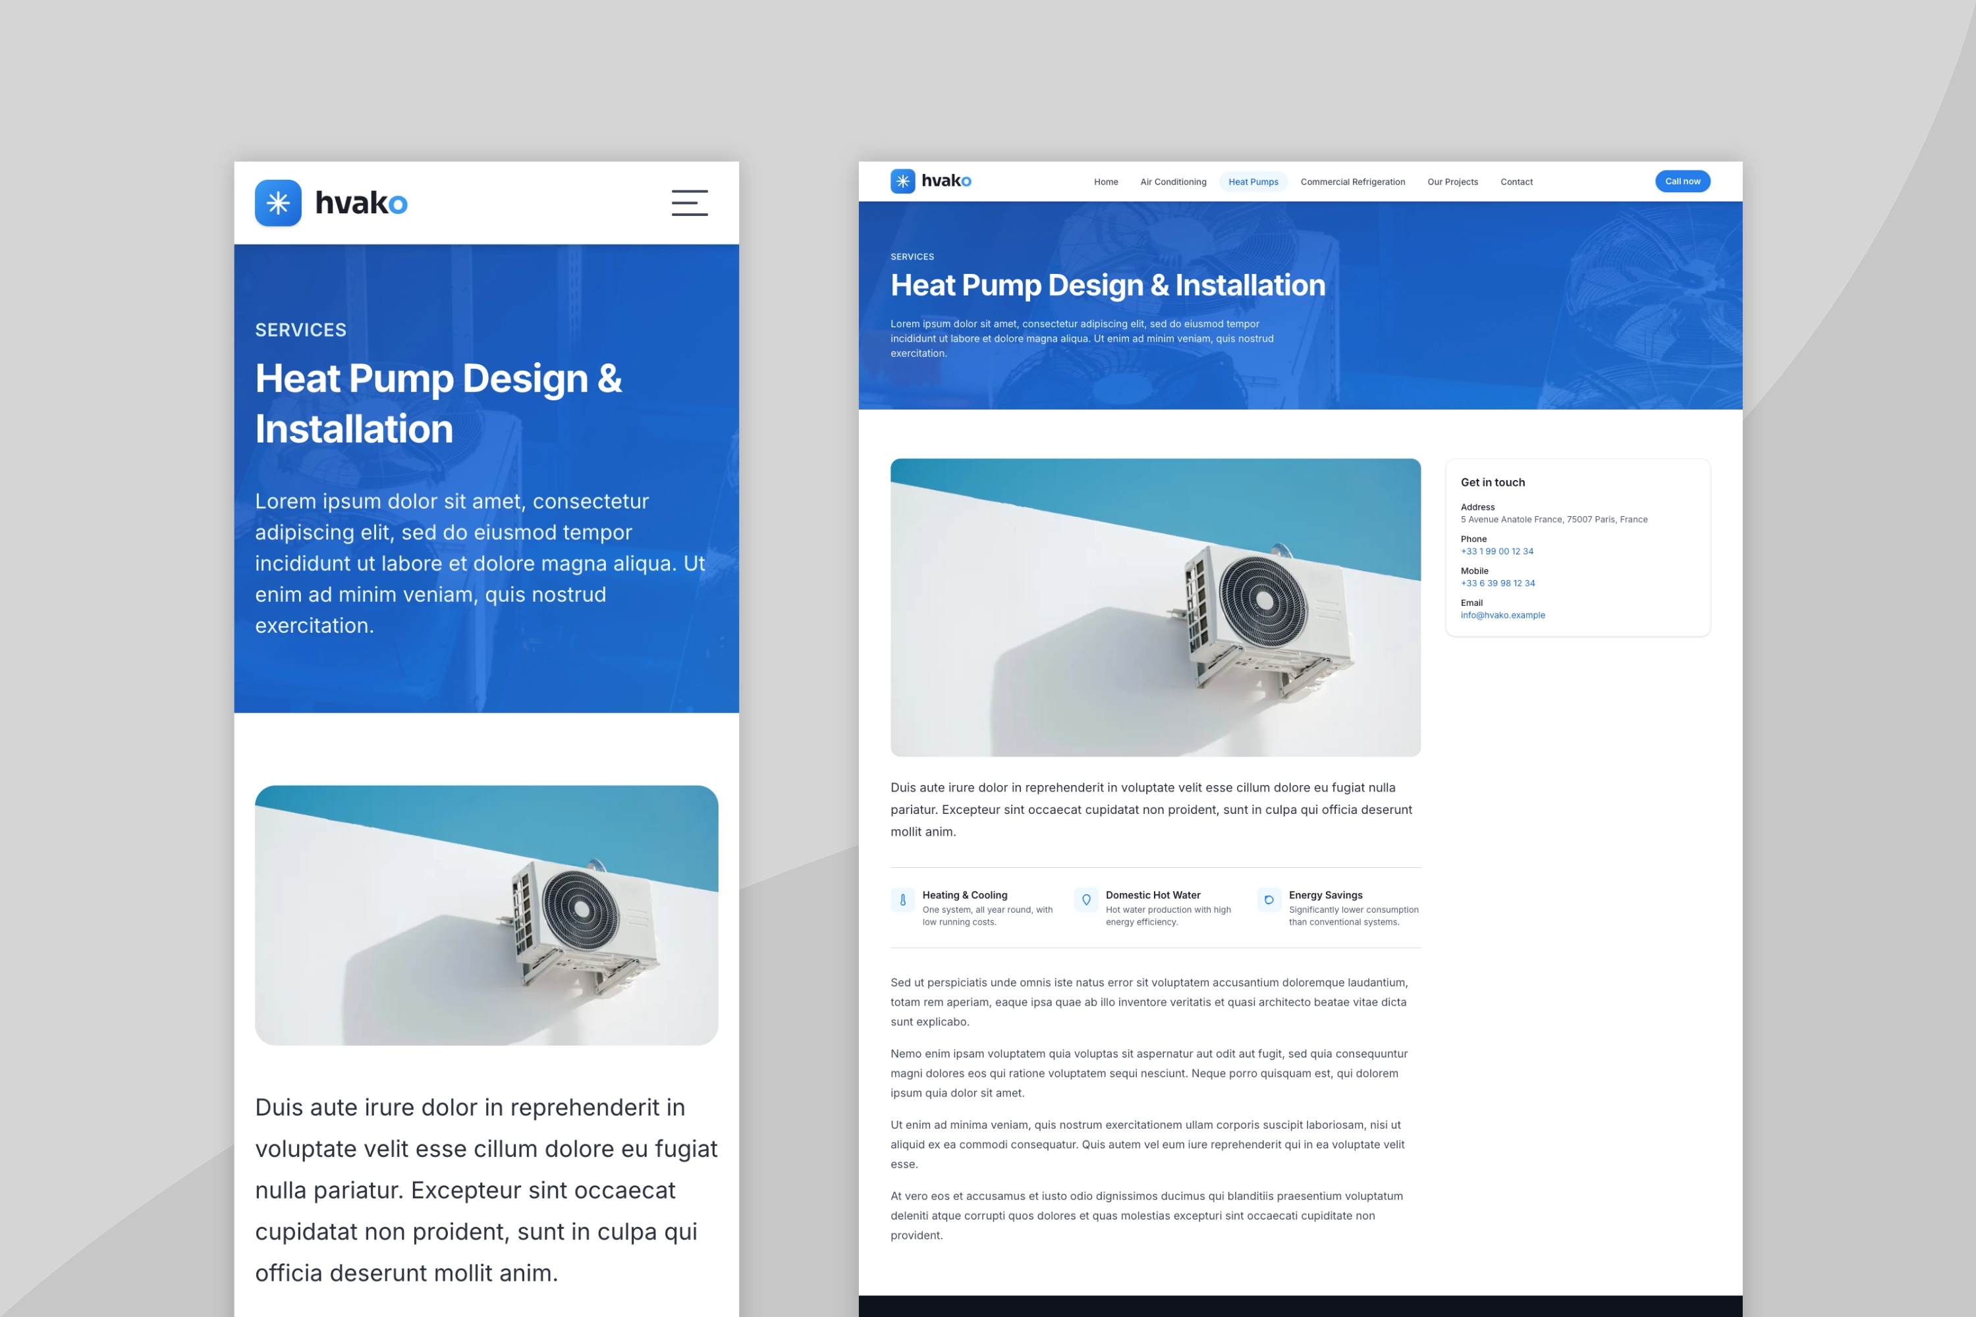Click paragraph starting 'Ut enim ad minima veniam'
Image resolution: width=1976 pixels, height=1317 pixels.
[1147, 1144]
